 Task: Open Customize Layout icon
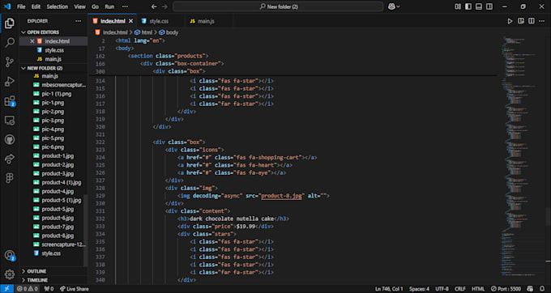[458, 6]
